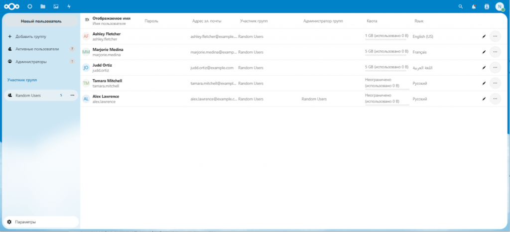Open three-dot menu for Alex Lawrence

point(495,99)
